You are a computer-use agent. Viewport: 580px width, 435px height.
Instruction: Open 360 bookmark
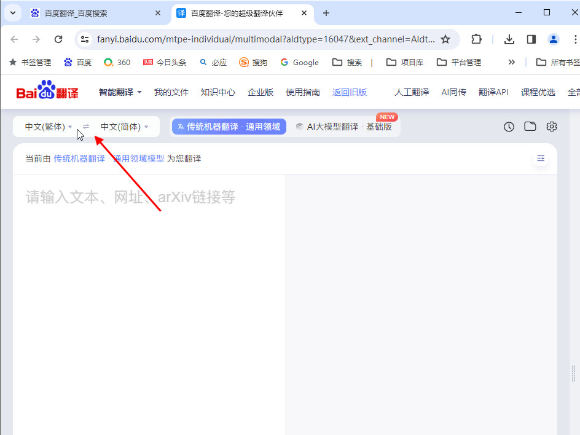click(117, 63)
